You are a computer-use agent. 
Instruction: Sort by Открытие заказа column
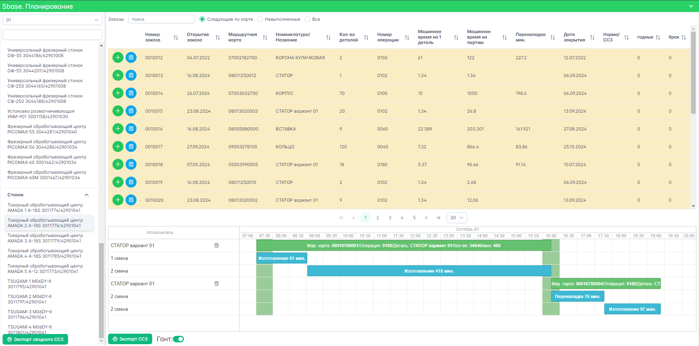(x=218, y=37)
